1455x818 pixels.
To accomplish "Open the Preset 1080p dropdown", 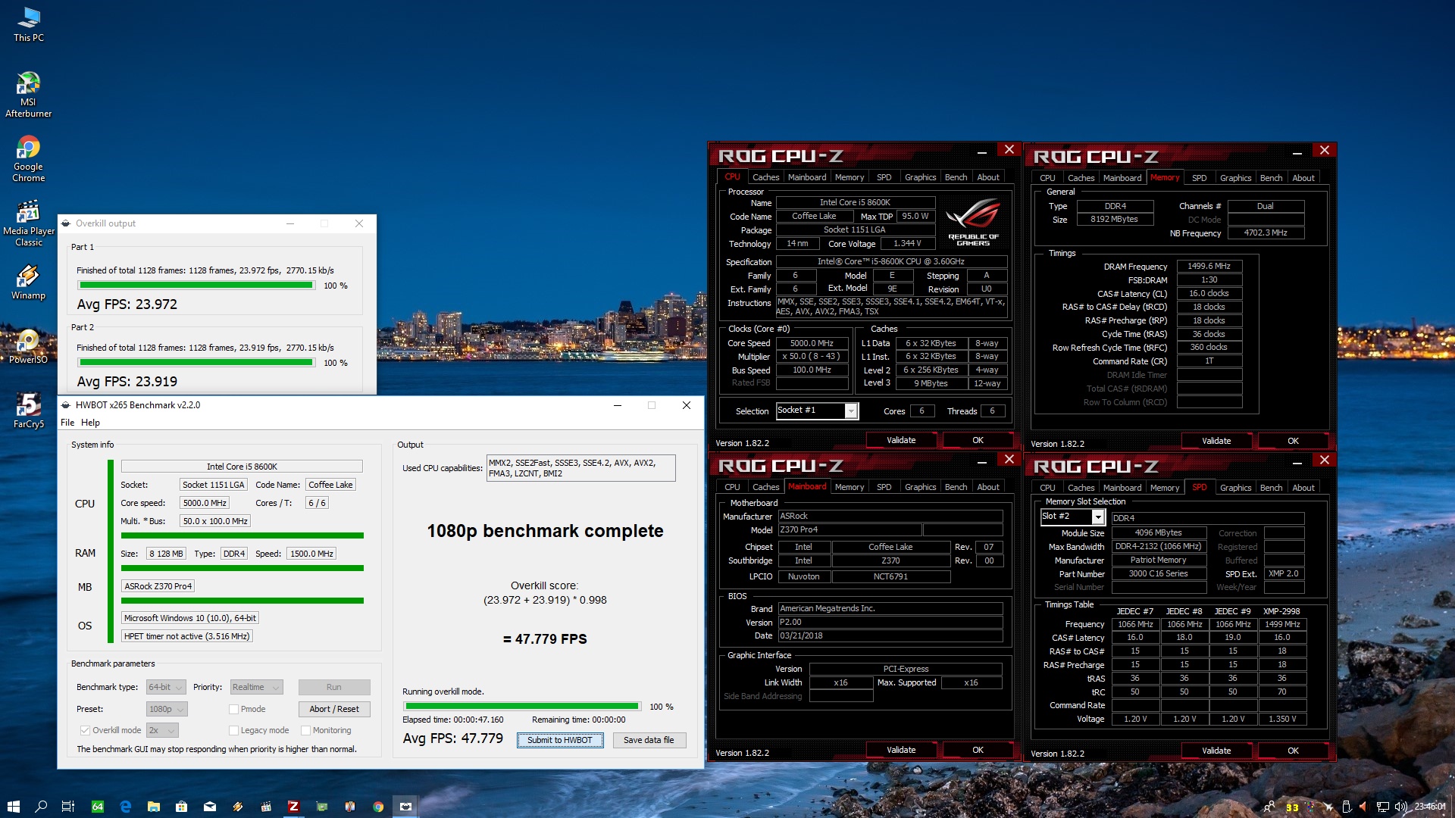I will 167,709.
